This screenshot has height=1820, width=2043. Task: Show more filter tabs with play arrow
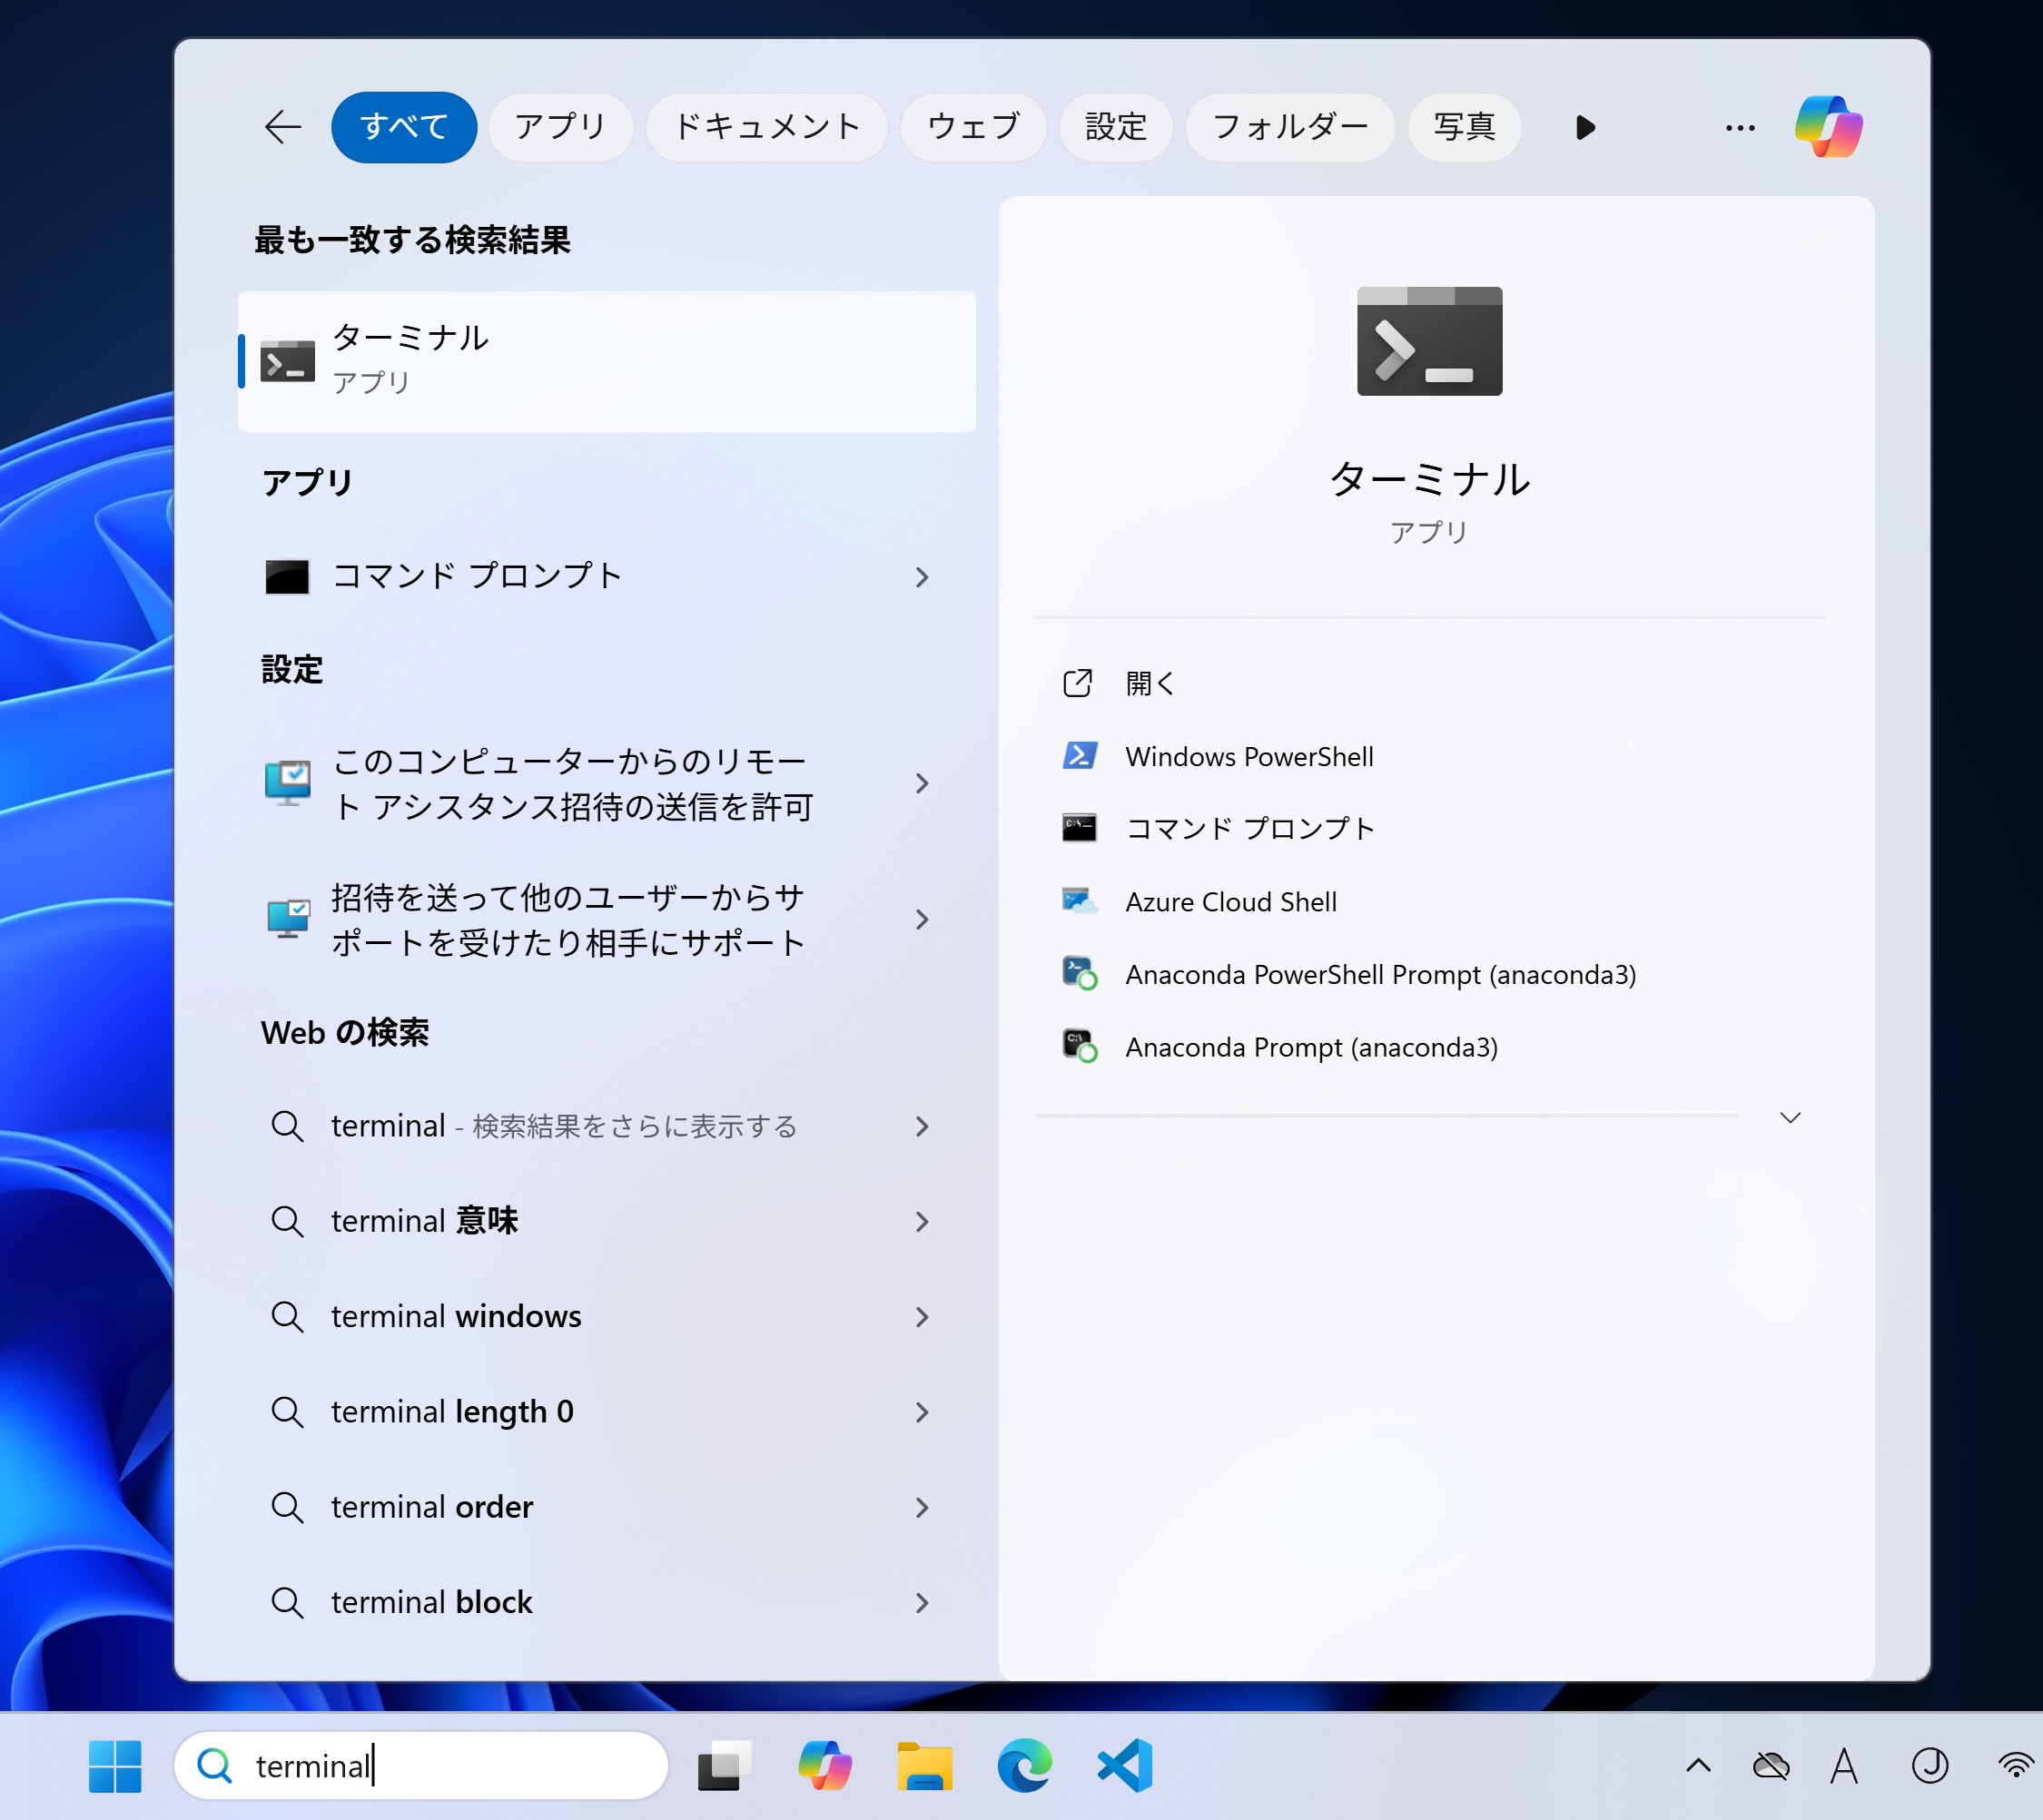coord(1584,128)
